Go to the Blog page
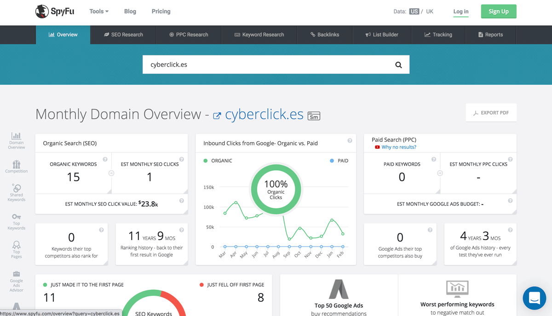This screenshot has width=552, height=316. tap(130, 11)
